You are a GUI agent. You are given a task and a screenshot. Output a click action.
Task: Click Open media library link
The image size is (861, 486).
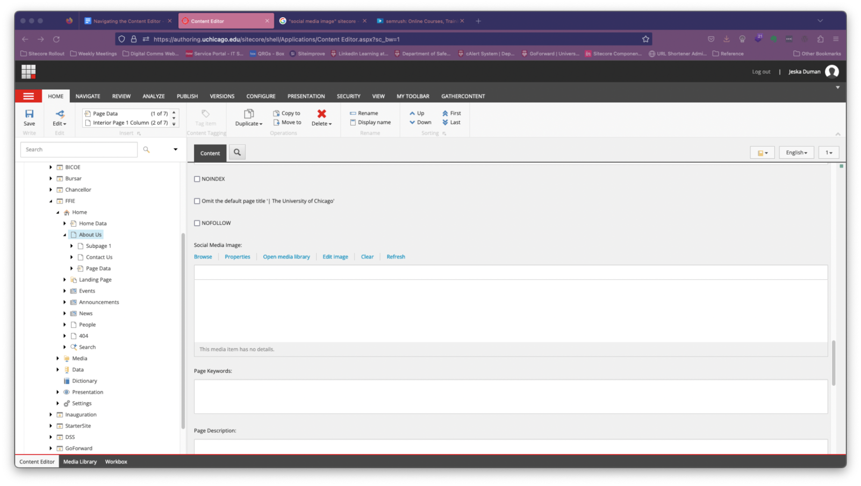pos(286,257)
